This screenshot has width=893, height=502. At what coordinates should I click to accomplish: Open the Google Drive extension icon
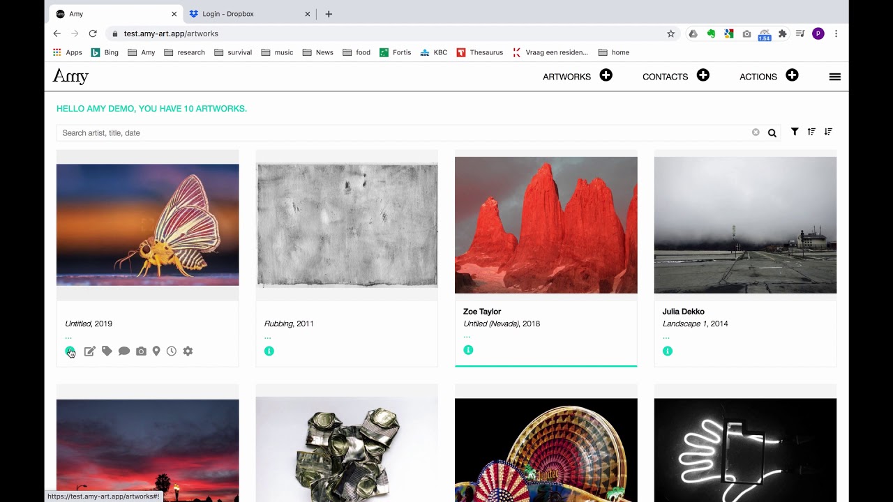(693, 33)
